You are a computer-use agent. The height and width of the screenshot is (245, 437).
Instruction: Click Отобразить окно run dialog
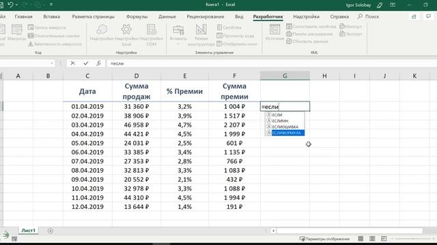(x=237, y=44)
